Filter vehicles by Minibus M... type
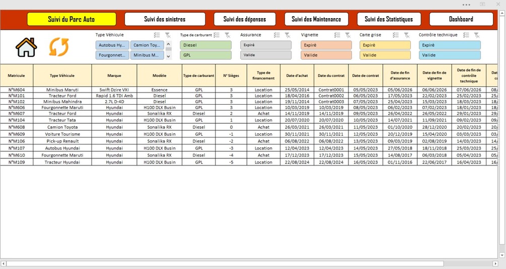506x269 pixels. (x=147, y=55)
